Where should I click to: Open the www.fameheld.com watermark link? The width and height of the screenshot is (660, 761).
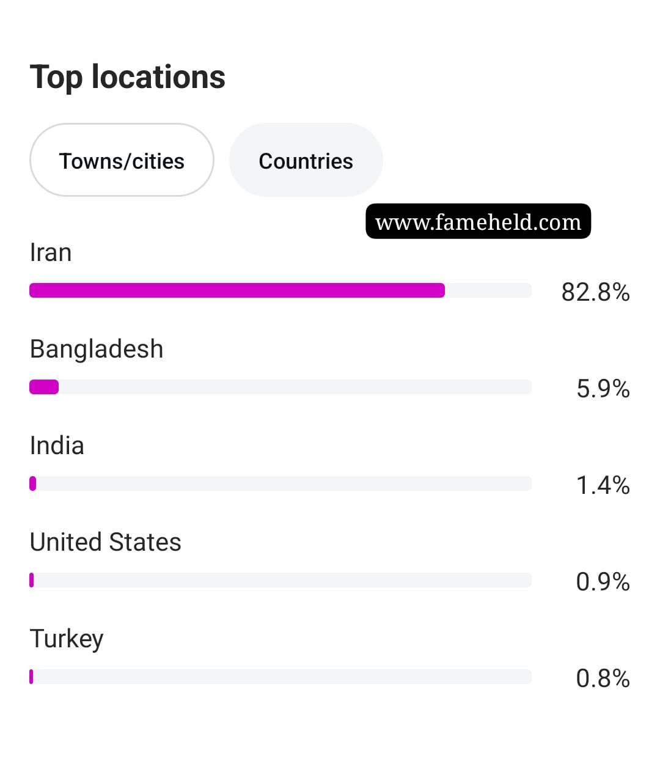(479, 221)
